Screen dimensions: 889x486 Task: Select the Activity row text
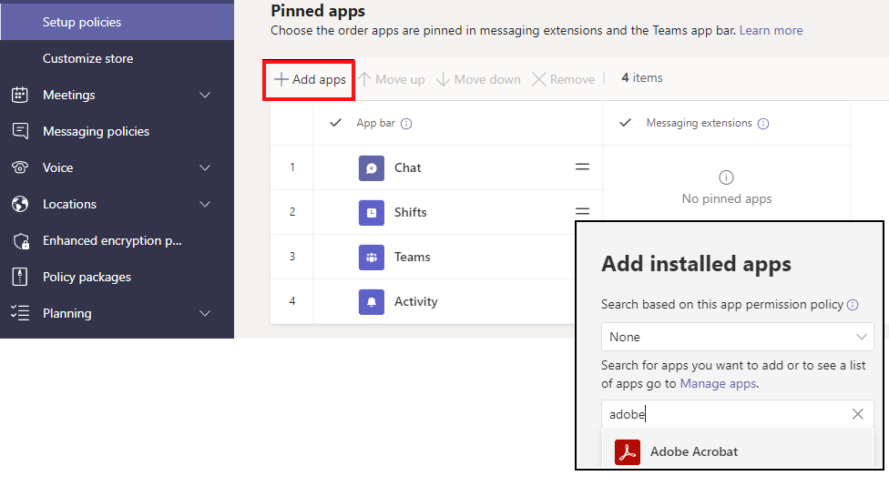pyautogui.click(x=416, y=301)
